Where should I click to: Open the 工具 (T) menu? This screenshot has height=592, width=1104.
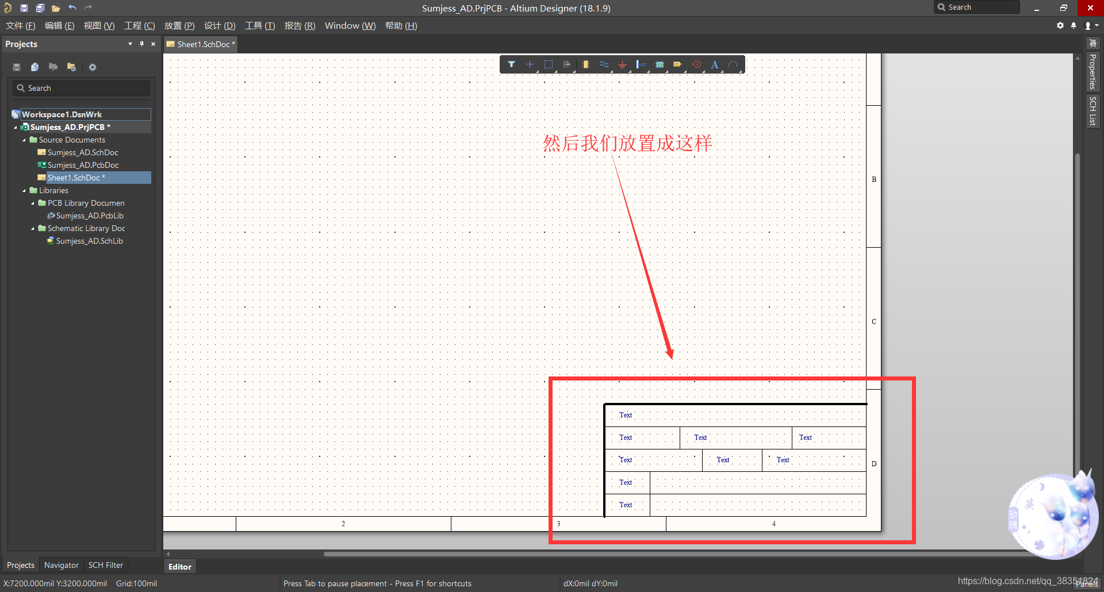pyautogui.click(x=260, y=26)
